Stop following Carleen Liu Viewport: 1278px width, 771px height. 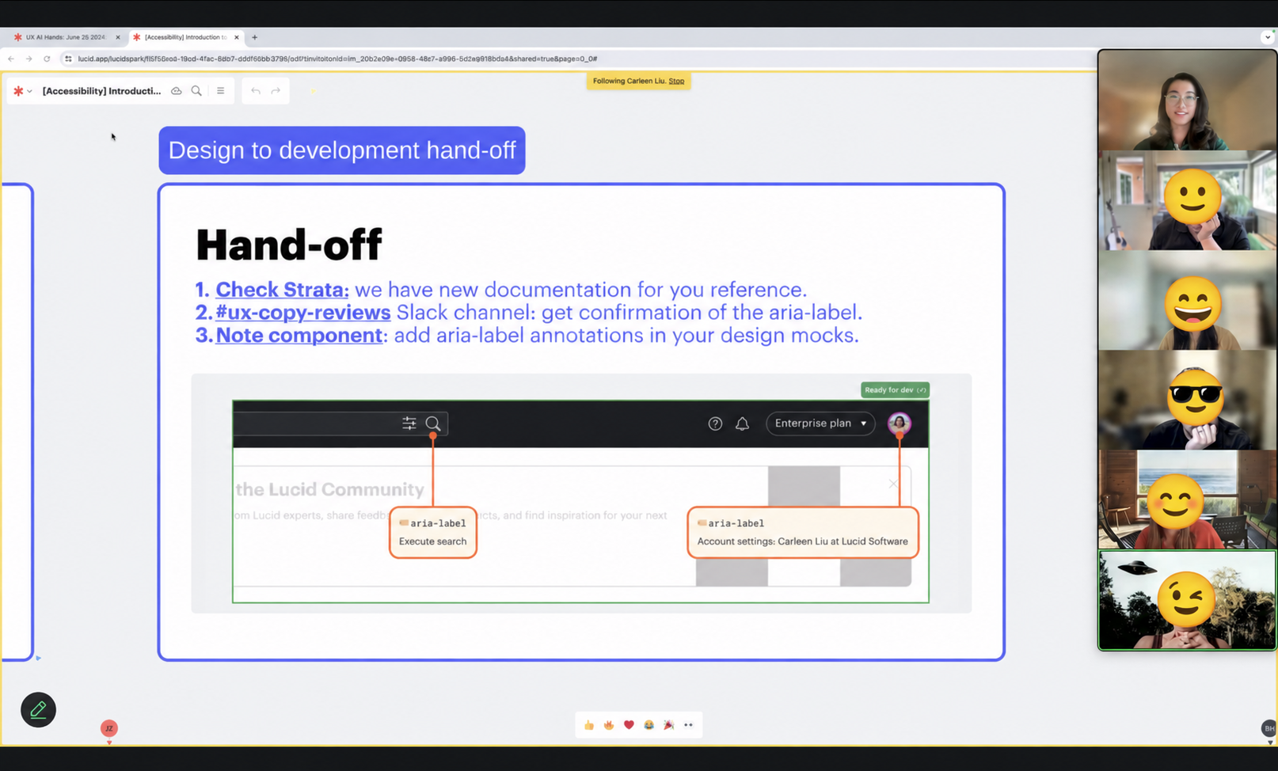click(x=676, y=81)
